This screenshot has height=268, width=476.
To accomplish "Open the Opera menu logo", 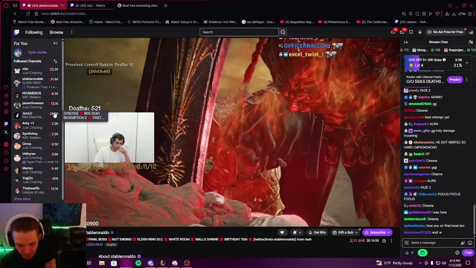I will click(6, 6).
